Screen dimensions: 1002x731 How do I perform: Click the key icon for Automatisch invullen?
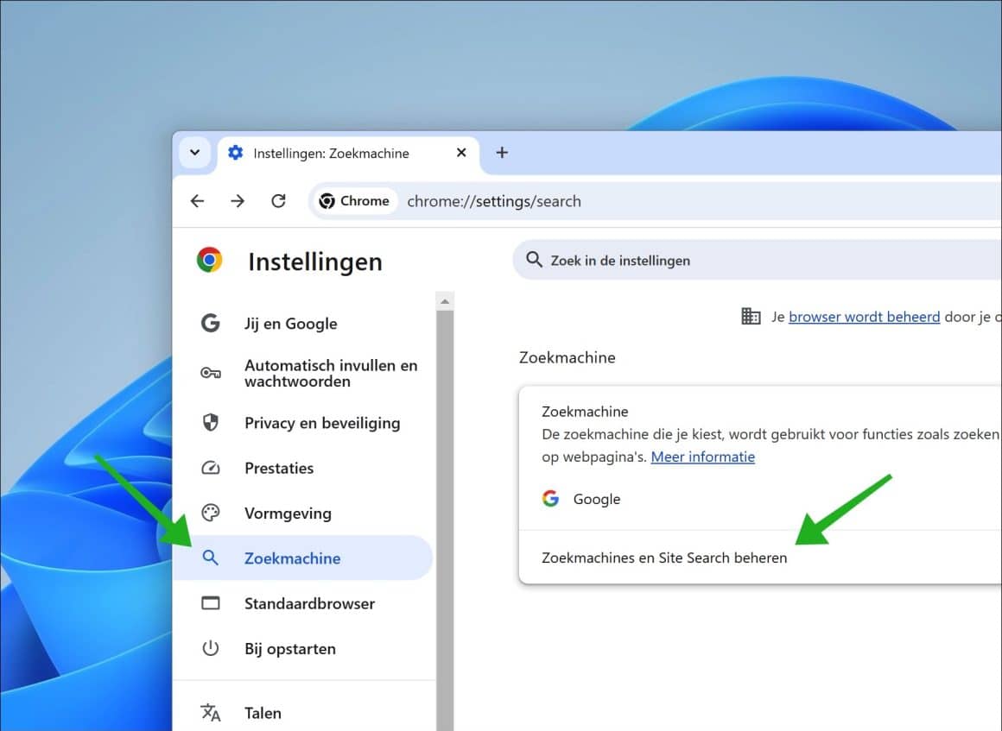click(x=211, y=373)
